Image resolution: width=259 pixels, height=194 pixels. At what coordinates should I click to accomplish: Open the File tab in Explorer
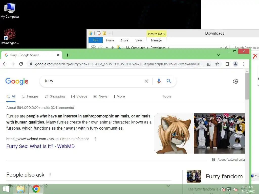[x=96, y=40]
